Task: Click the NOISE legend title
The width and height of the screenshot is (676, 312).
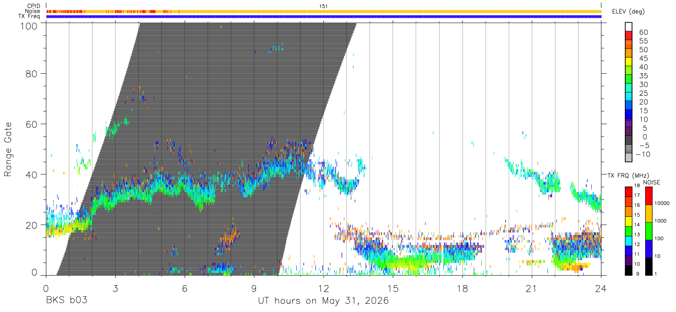Action: tap(651, 182)
